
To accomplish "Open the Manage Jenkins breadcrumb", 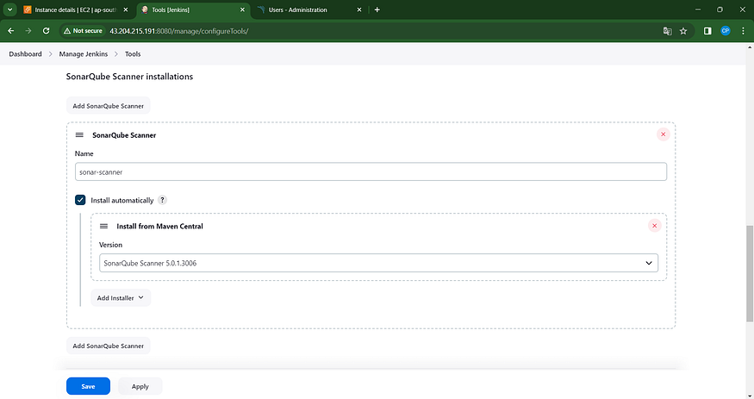I will pos(84,53).
